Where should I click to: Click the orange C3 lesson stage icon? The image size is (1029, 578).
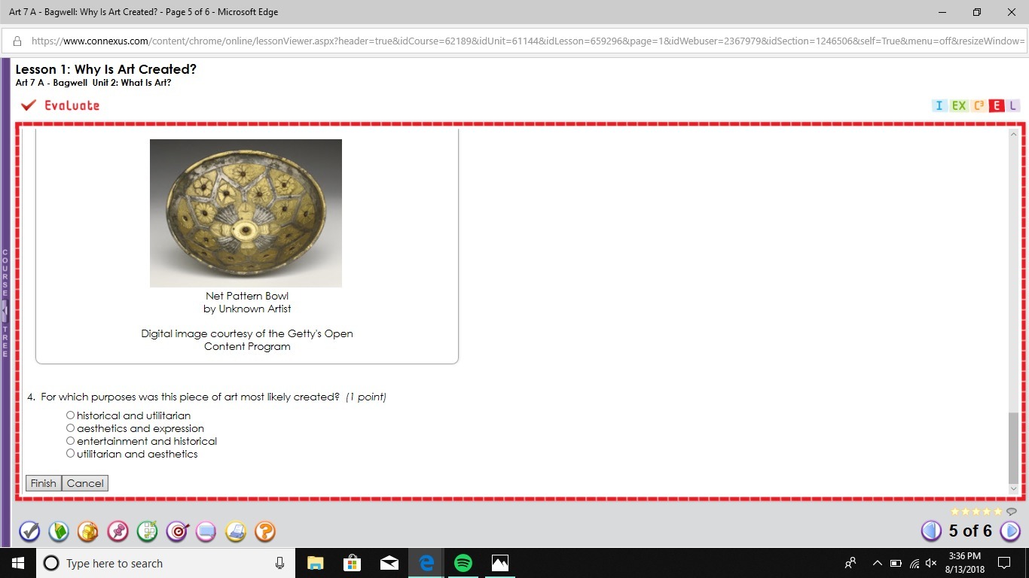pyautogui.click(x=979, y=105)
